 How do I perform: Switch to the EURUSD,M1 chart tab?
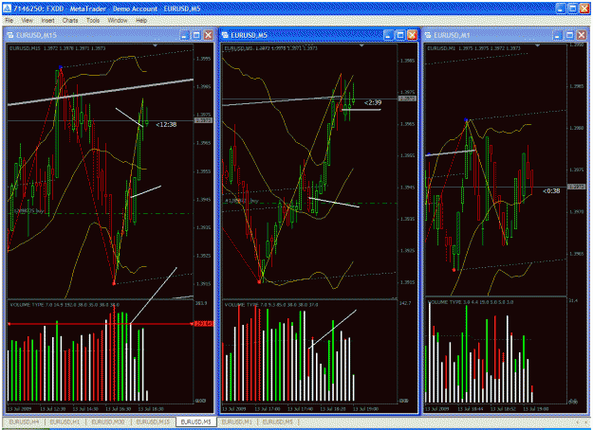[236, 421]
